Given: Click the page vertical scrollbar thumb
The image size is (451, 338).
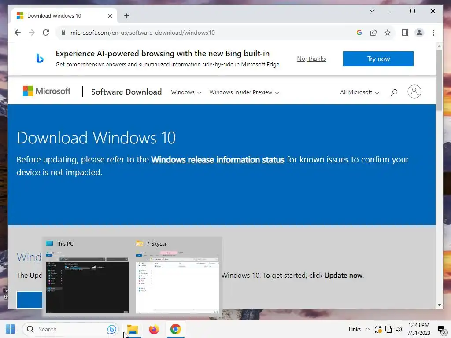Looking at the screenshot, I should click(x=439, y=81).
